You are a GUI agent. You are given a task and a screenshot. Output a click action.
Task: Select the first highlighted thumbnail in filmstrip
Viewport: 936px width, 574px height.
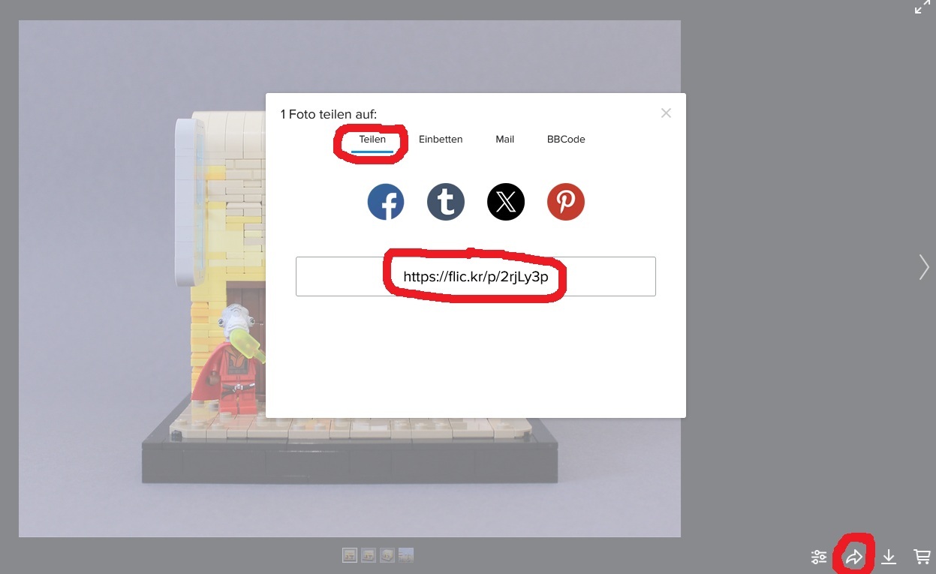[x=350, y=555]
